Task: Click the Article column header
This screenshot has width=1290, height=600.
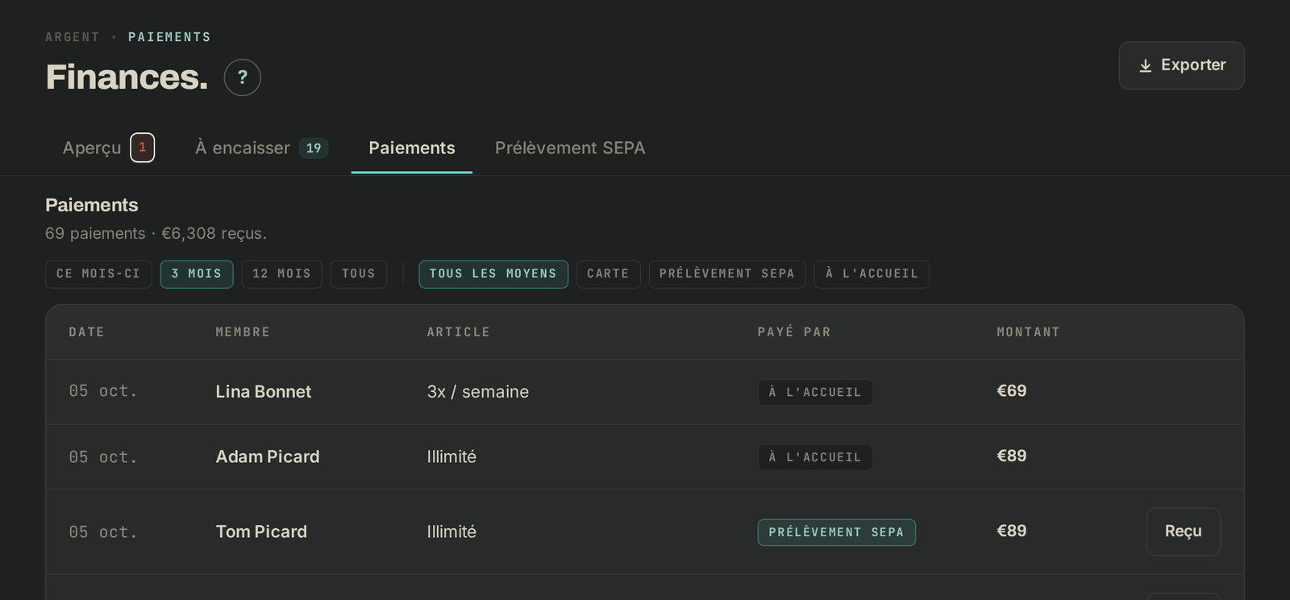Action: 459,332
